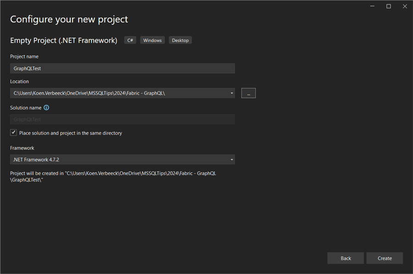
Task: Click the Empty Project (.NET Framework) title
Action: pyautogui.click(x=64, y=40)
